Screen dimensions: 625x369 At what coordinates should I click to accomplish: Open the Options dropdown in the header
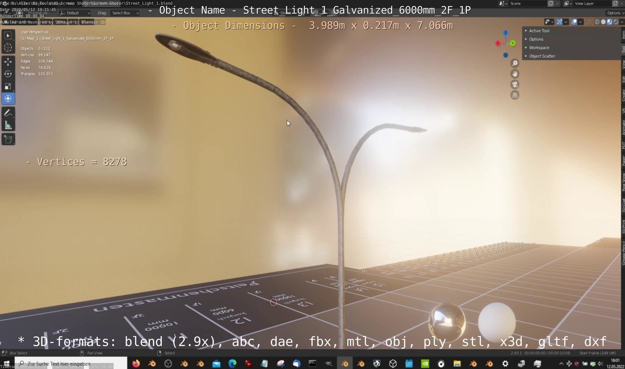pos(615,13)
